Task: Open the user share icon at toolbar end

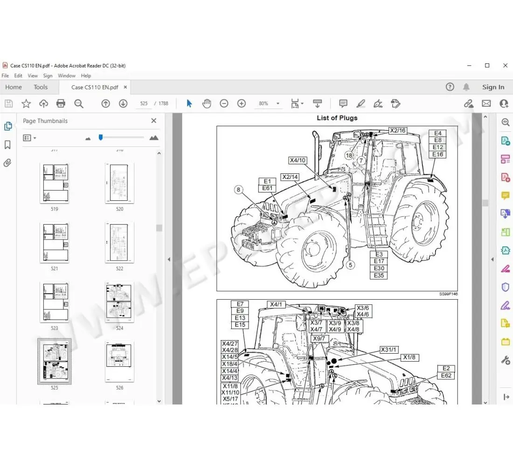Action: [504, 103]
